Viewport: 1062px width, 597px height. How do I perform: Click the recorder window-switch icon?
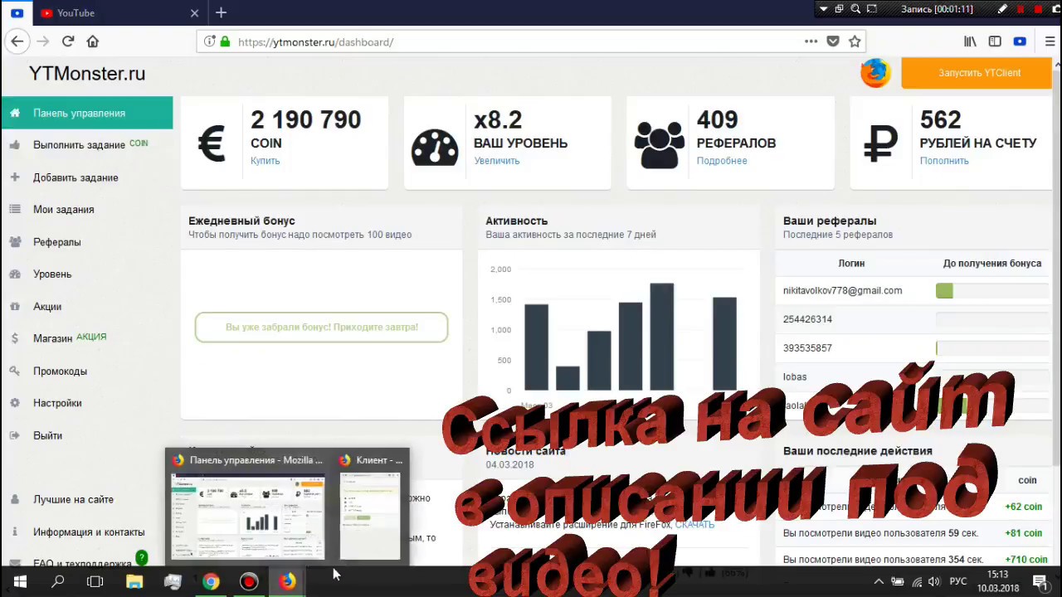pos(839,9)
